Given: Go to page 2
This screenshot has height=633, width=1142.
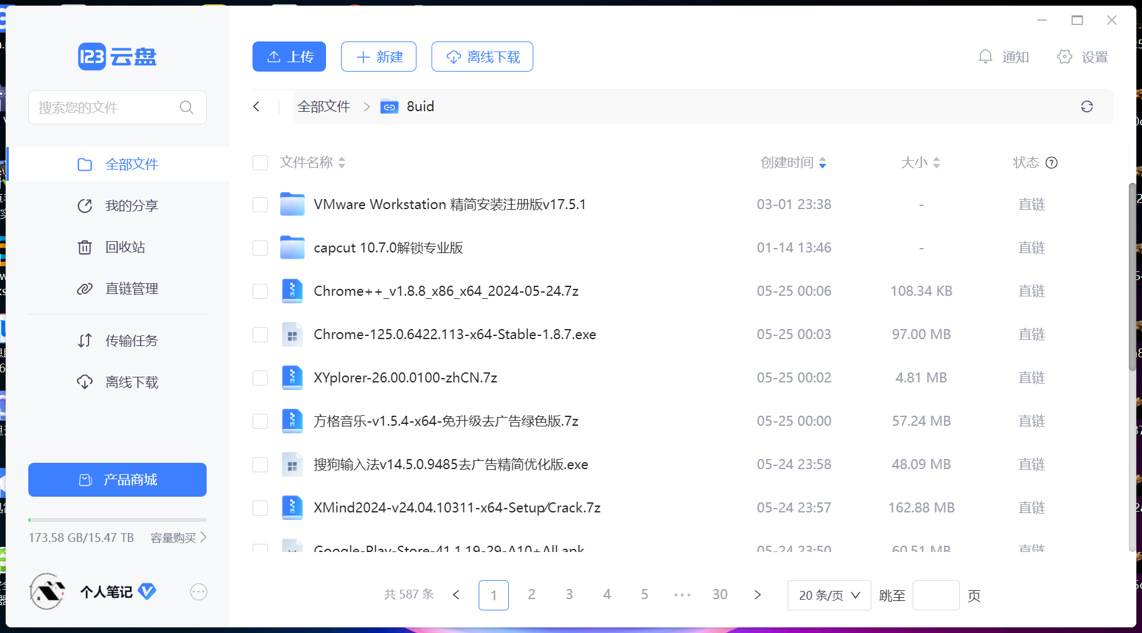Looking at the screenshot, I should click(x=531, y=595).
